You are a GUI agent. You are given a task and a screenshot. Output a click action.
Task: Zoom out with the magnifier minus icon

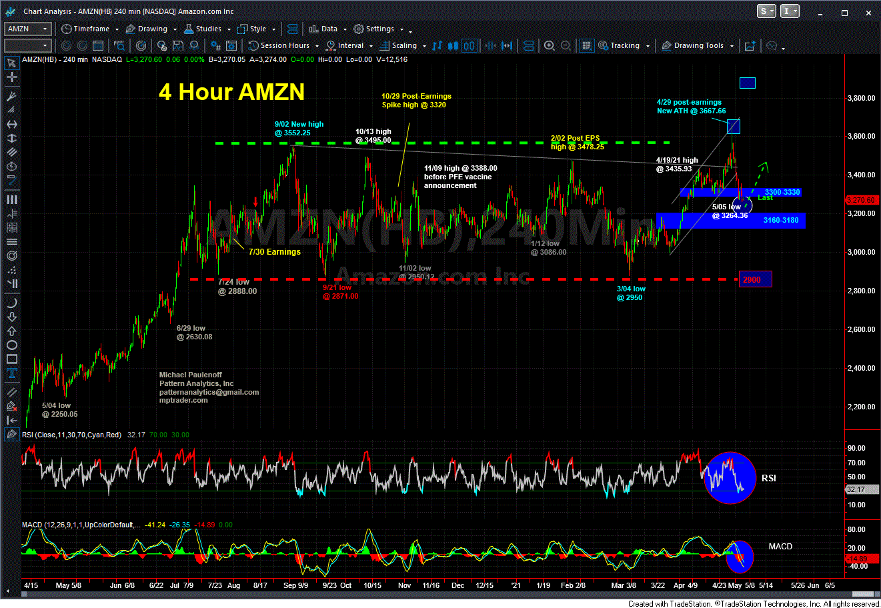click(566, 45)
